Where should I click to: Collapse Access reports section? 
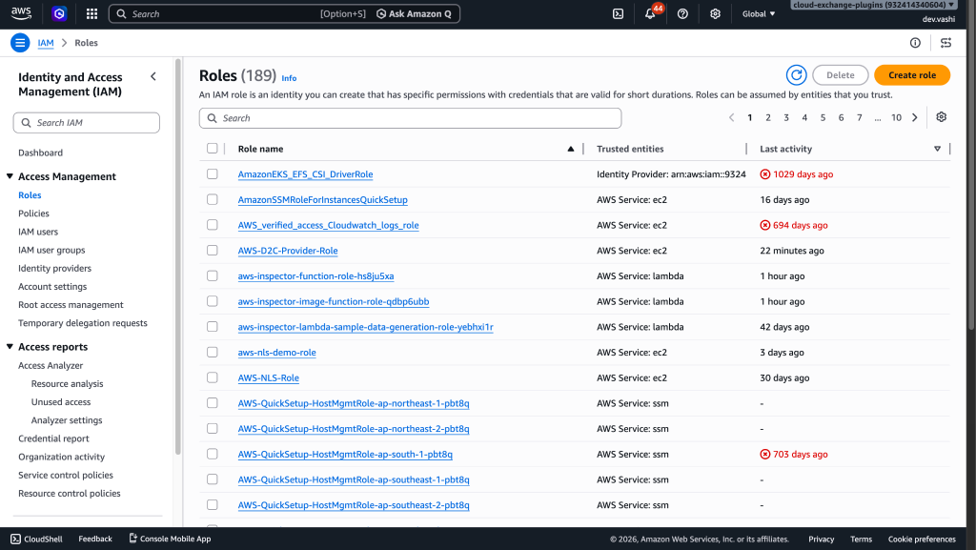coord(10,347)
